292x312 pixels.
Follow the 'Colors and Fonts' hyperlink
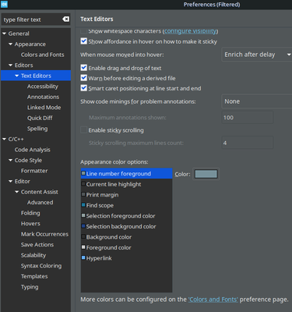pos(213,300)
